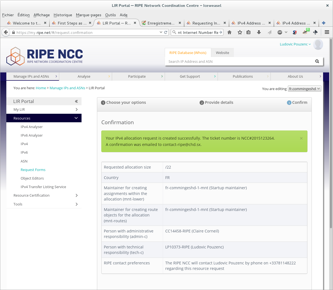
Task: Switch to RIPE Database (Whois) search tab
Action: [x=188, y=53]
